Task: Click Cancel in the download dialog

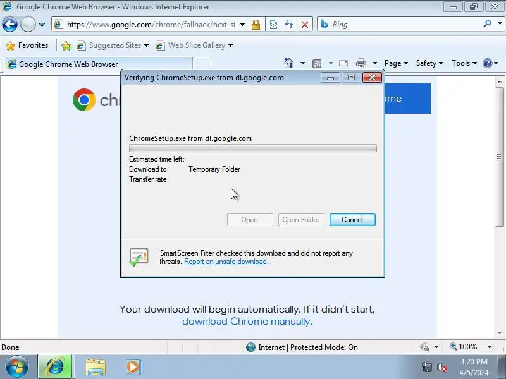Action: tap(352, 219)
